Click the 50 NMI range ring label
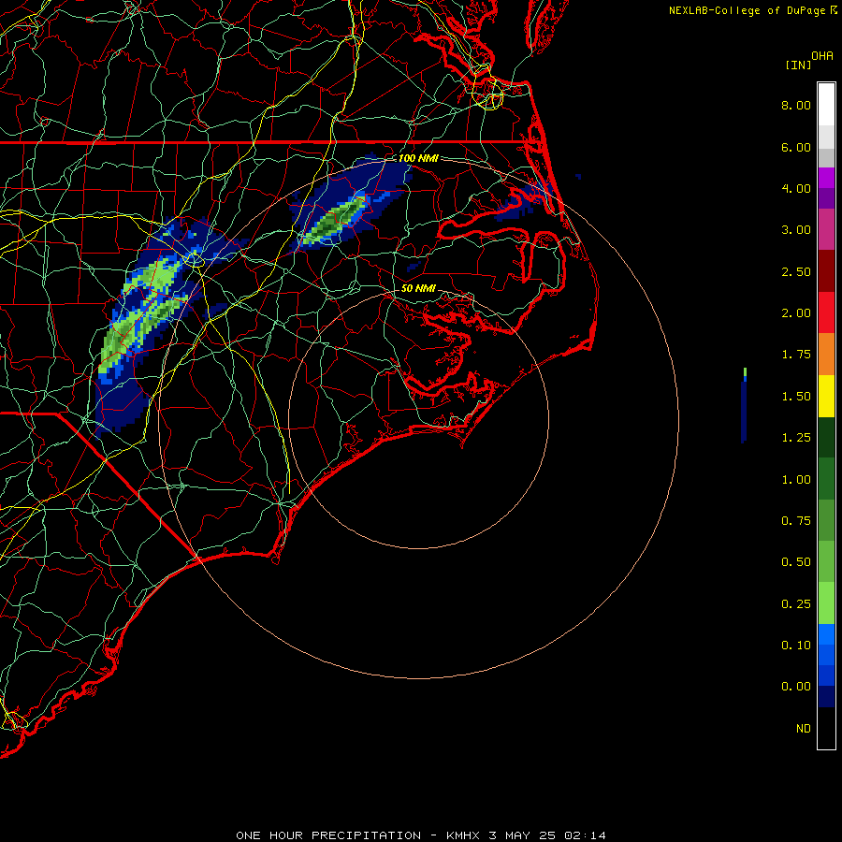 [418, 288]
